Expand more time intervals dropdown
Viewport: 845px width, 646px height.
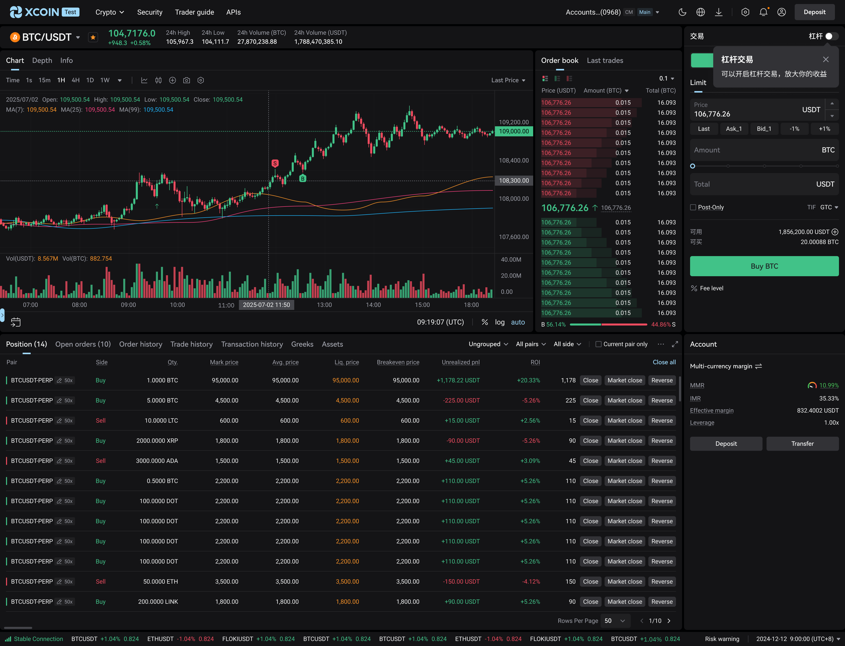119,80
